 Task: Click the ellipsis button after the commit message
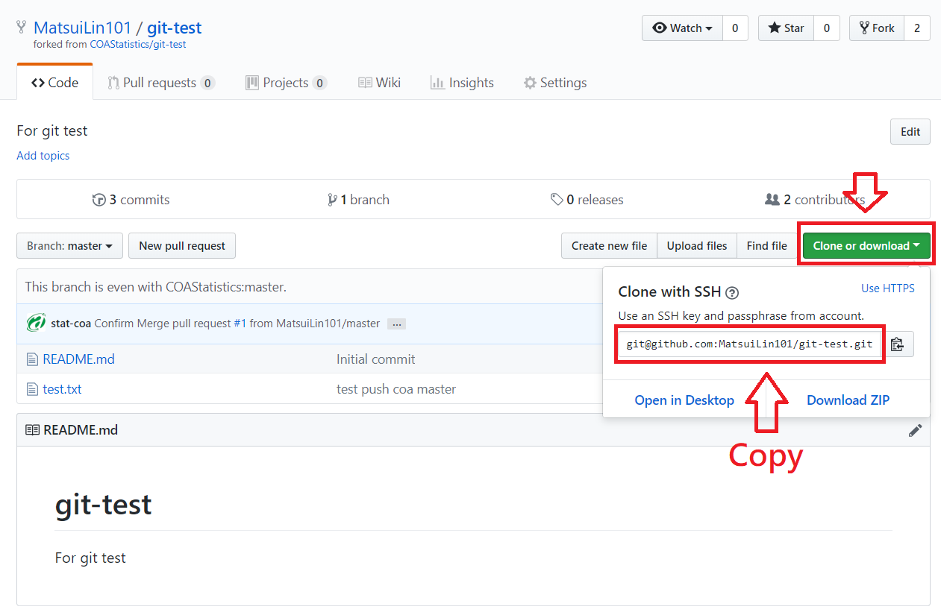tap(396, 324)
